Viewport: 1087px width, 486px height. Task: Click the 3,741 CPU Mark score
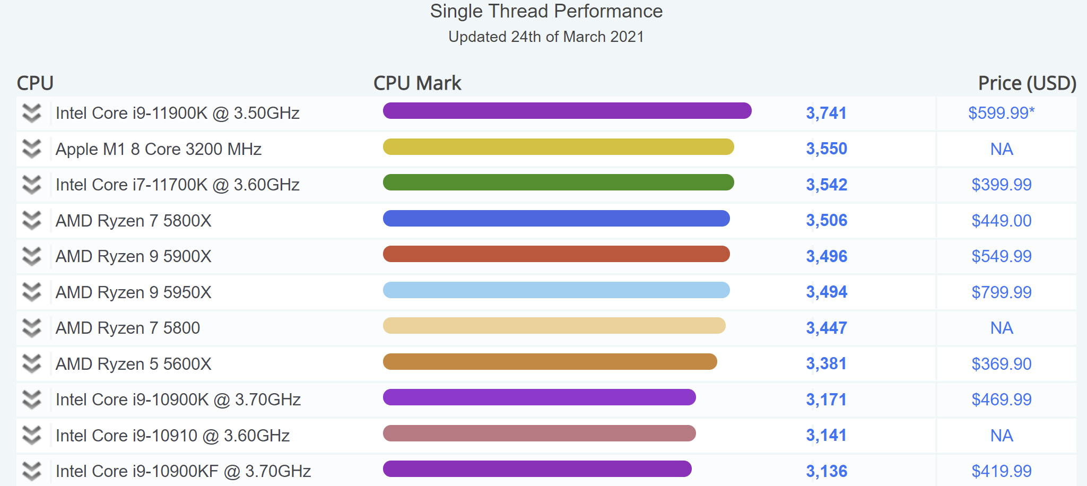[x=826, y=113]
